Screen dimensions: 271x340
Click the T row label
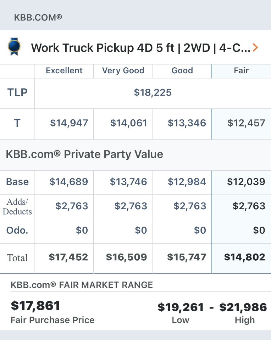click(x=17, y=123)
